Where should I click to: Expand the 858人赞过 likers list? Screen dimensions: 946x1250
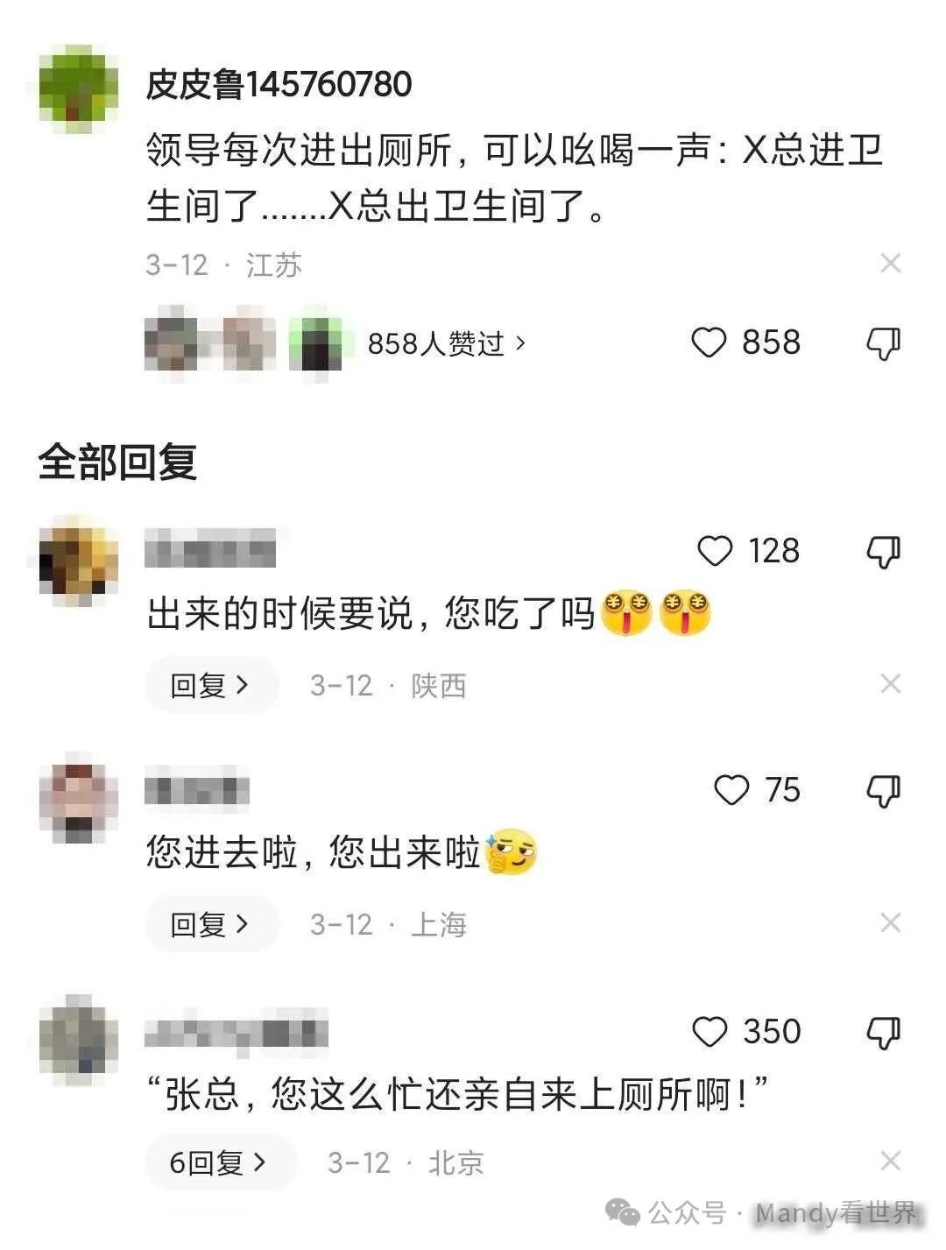pos(447,343)
